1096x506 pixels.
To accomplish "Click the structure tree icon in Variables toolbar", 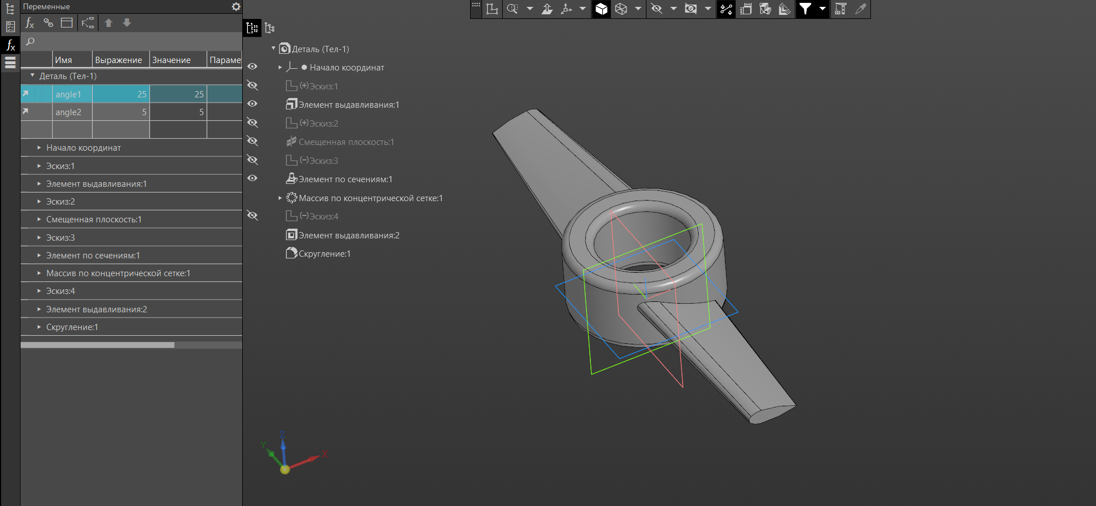I will 88,23.
